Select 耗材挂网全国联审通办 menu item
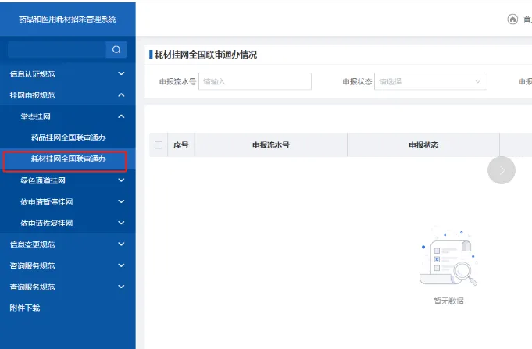Screen dimensions: 532x349 68,159
